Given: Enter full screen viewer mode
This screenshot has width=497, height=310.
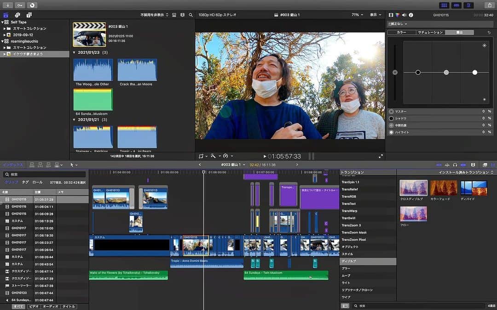Looking at the screenshot, I should pos(381,156).
